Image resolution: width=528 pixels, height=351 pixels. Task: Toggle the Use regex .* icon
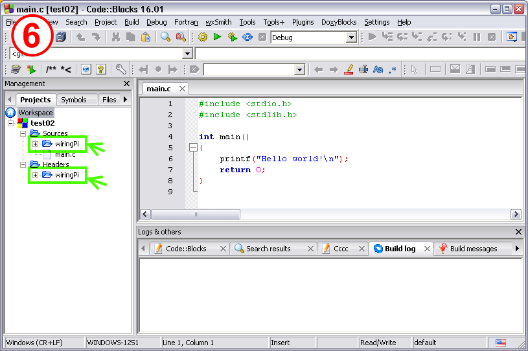(x=393, y=70)
